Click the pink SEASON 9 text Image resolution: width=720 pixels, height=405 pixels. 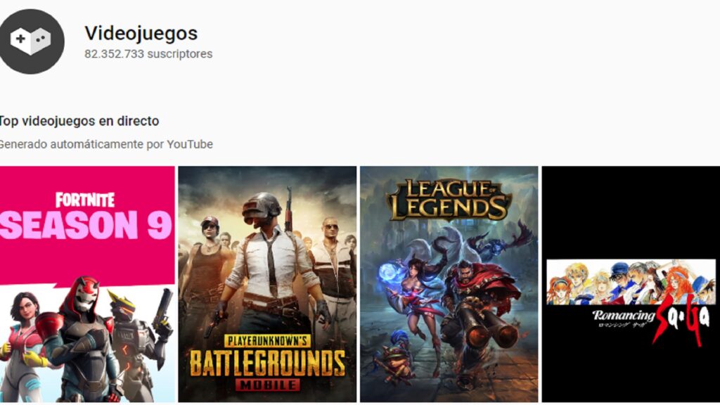(86, 226)
